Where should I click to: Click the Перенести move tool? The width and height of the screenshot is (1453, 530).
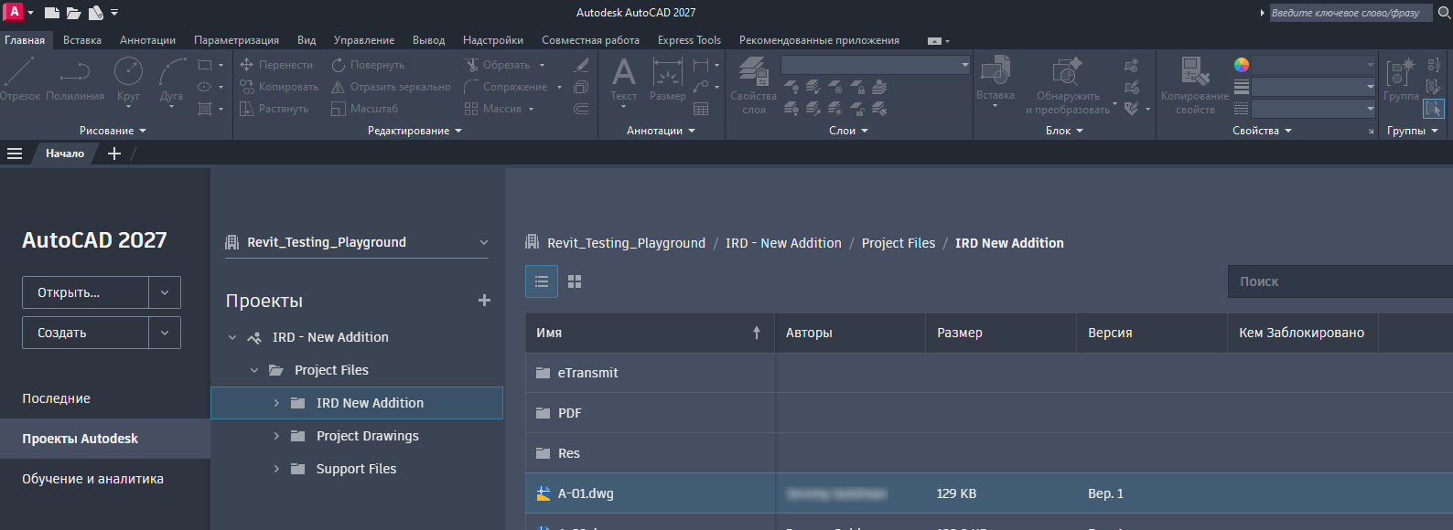(x=276, y=65)
